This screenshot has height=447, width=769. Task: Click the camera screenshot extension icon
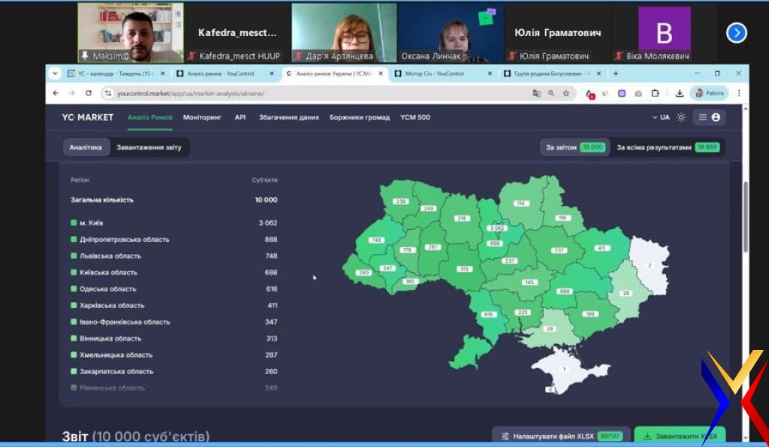(638, 93)
